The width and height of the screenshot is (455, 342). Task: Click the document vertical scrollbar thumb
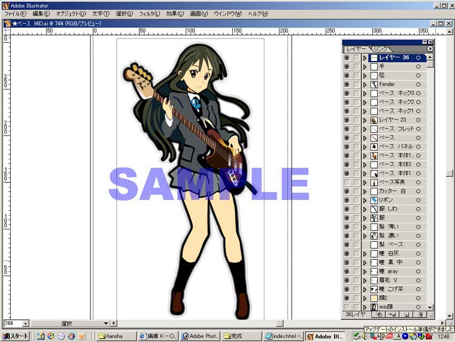point(450,173)
